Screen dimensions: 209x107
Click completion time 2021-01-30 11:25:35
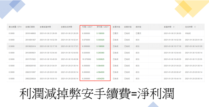194,59
